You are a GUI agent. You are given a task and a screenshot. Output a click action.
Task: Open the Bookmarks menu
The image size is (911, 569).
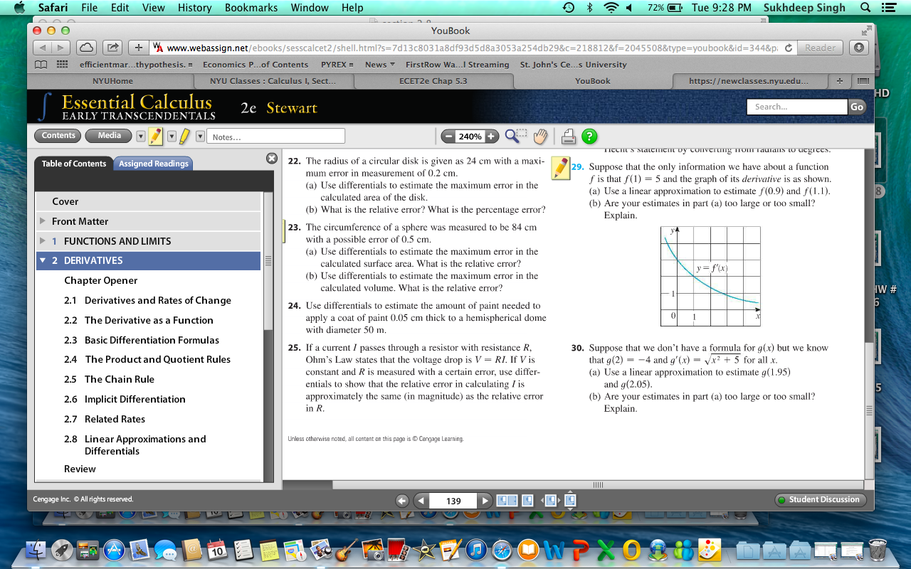[251, 8]
